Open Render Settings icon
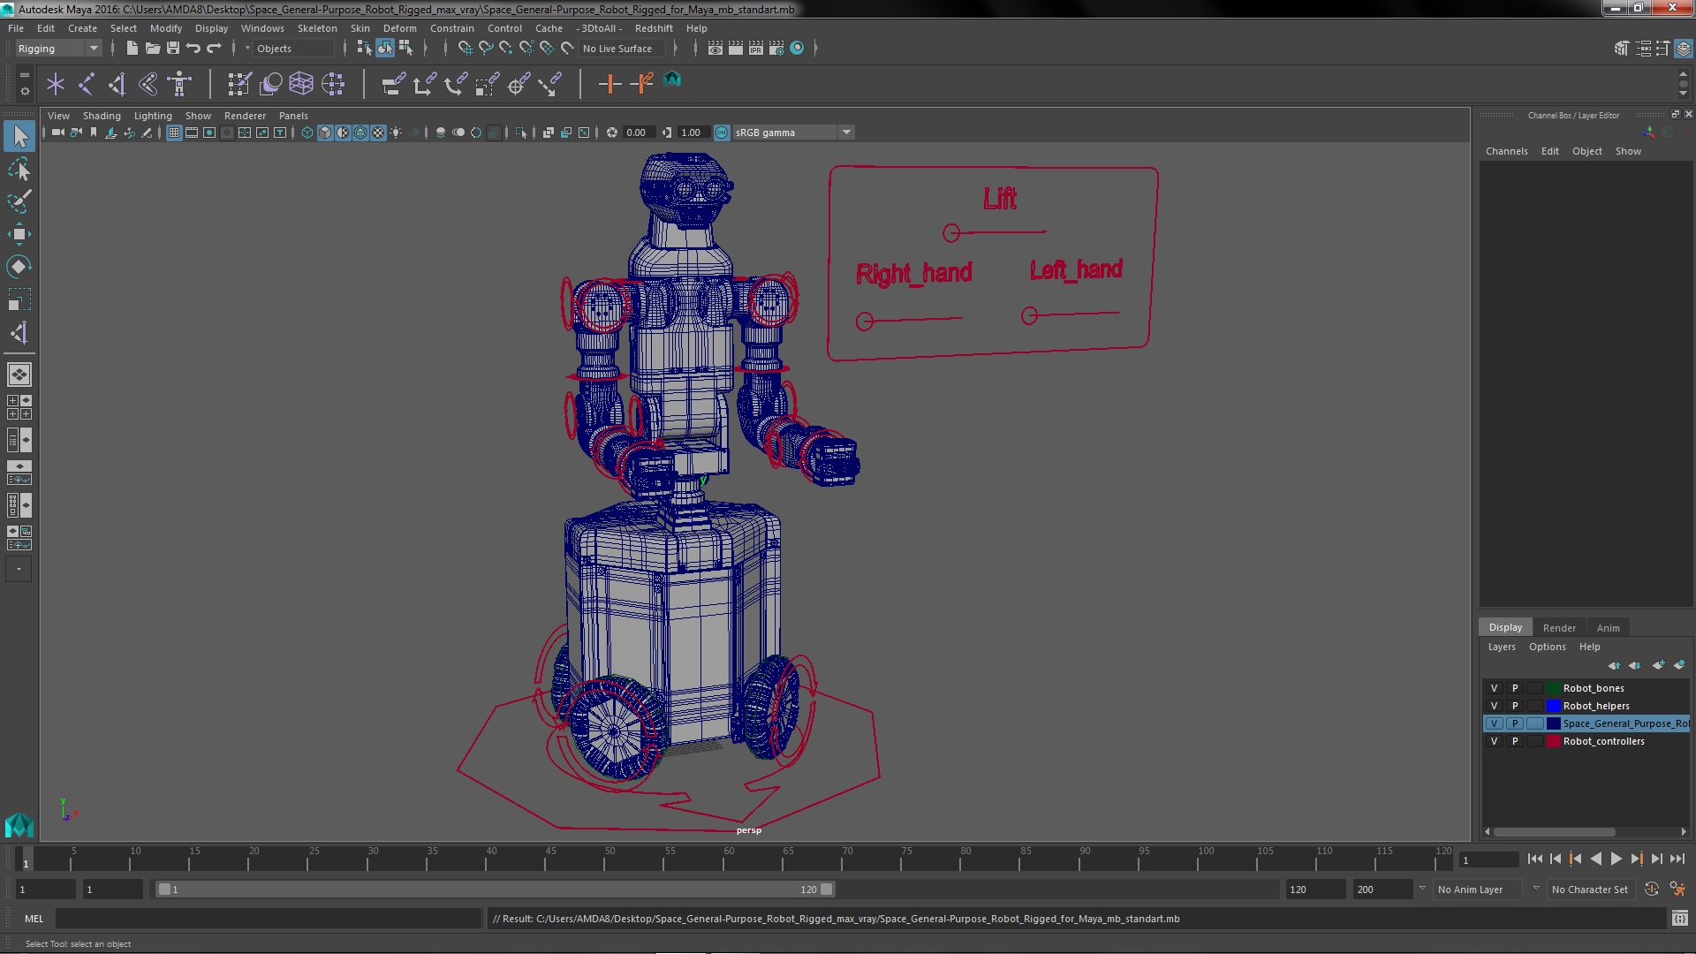This screenshot has height=954, width=1696. pyautogui.click(x=776, y=48)
